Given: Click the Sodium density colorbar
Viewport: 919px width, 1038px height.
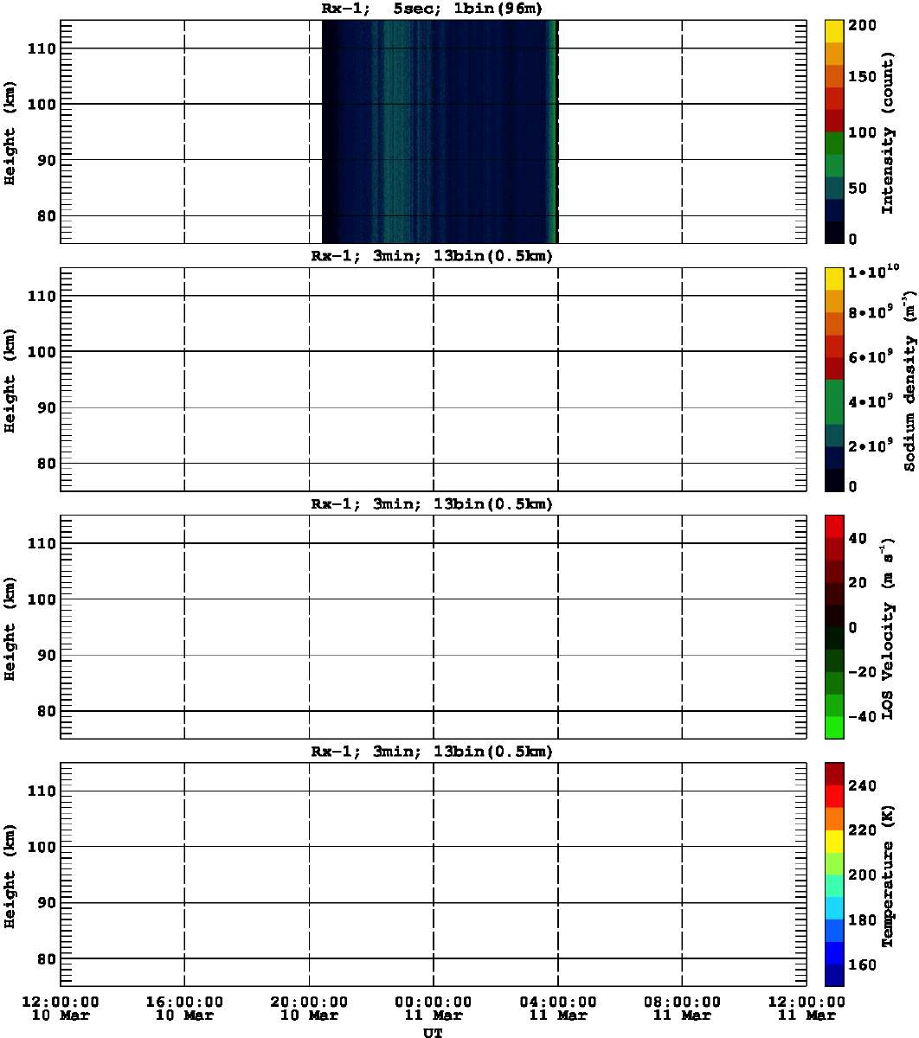Looking at the screenshot, I should (834, 379).
